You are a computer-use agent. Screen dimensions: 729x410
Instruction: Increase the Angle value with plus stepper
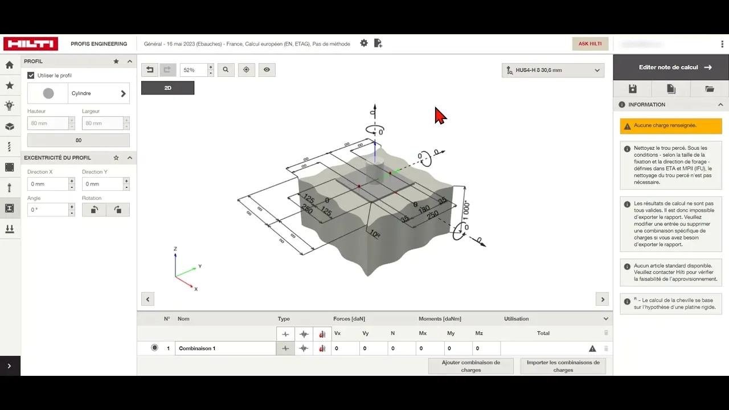coord(72,207)
